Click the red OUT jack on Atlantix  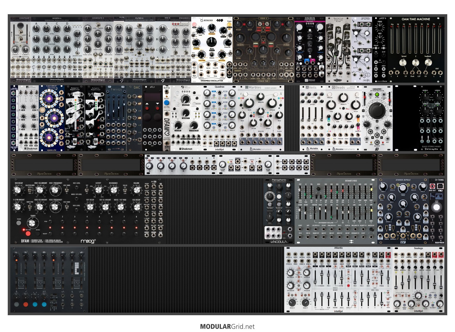[x=388, y=254]
